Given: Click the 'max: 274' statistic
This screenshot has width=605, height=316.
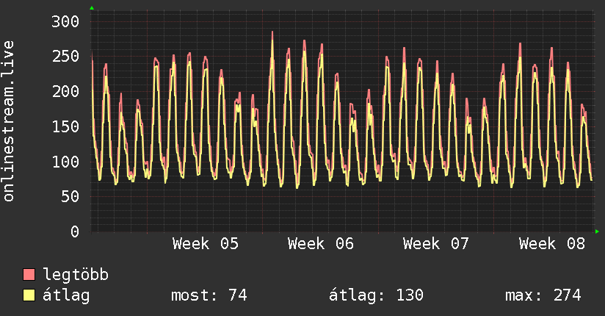Looking at the screenshot, I should tap(543, 295).
